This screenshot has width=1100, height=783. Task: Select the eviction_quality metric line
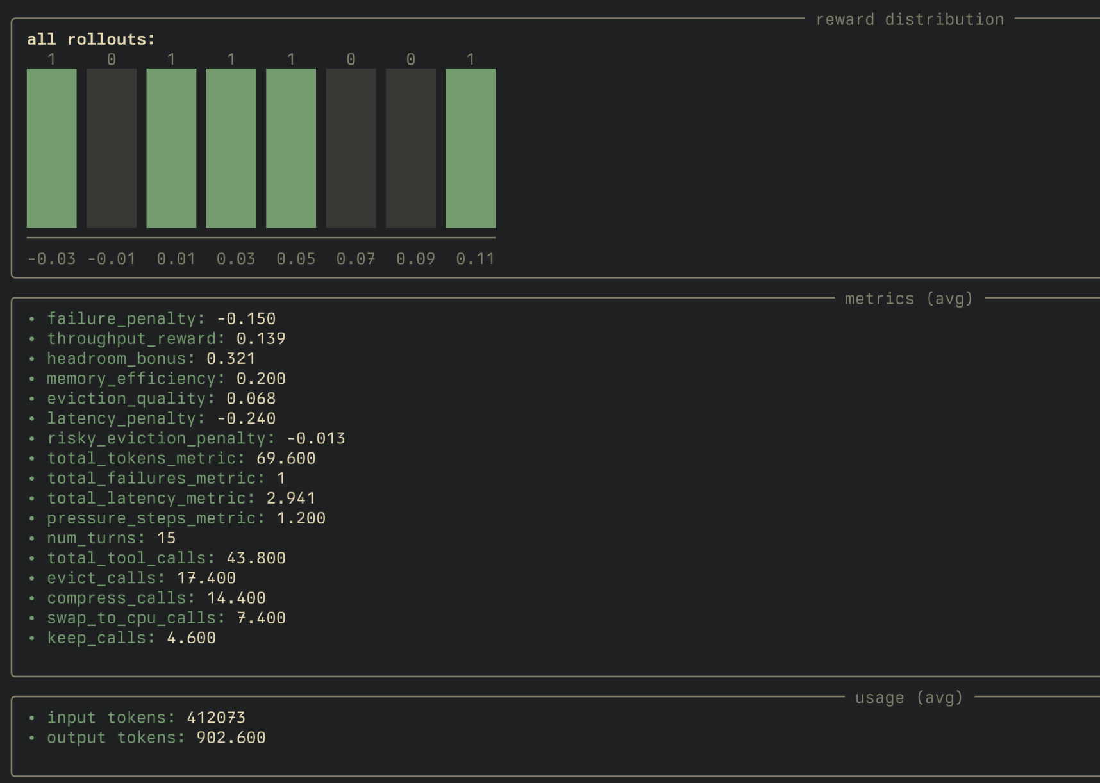coord(153,398)
